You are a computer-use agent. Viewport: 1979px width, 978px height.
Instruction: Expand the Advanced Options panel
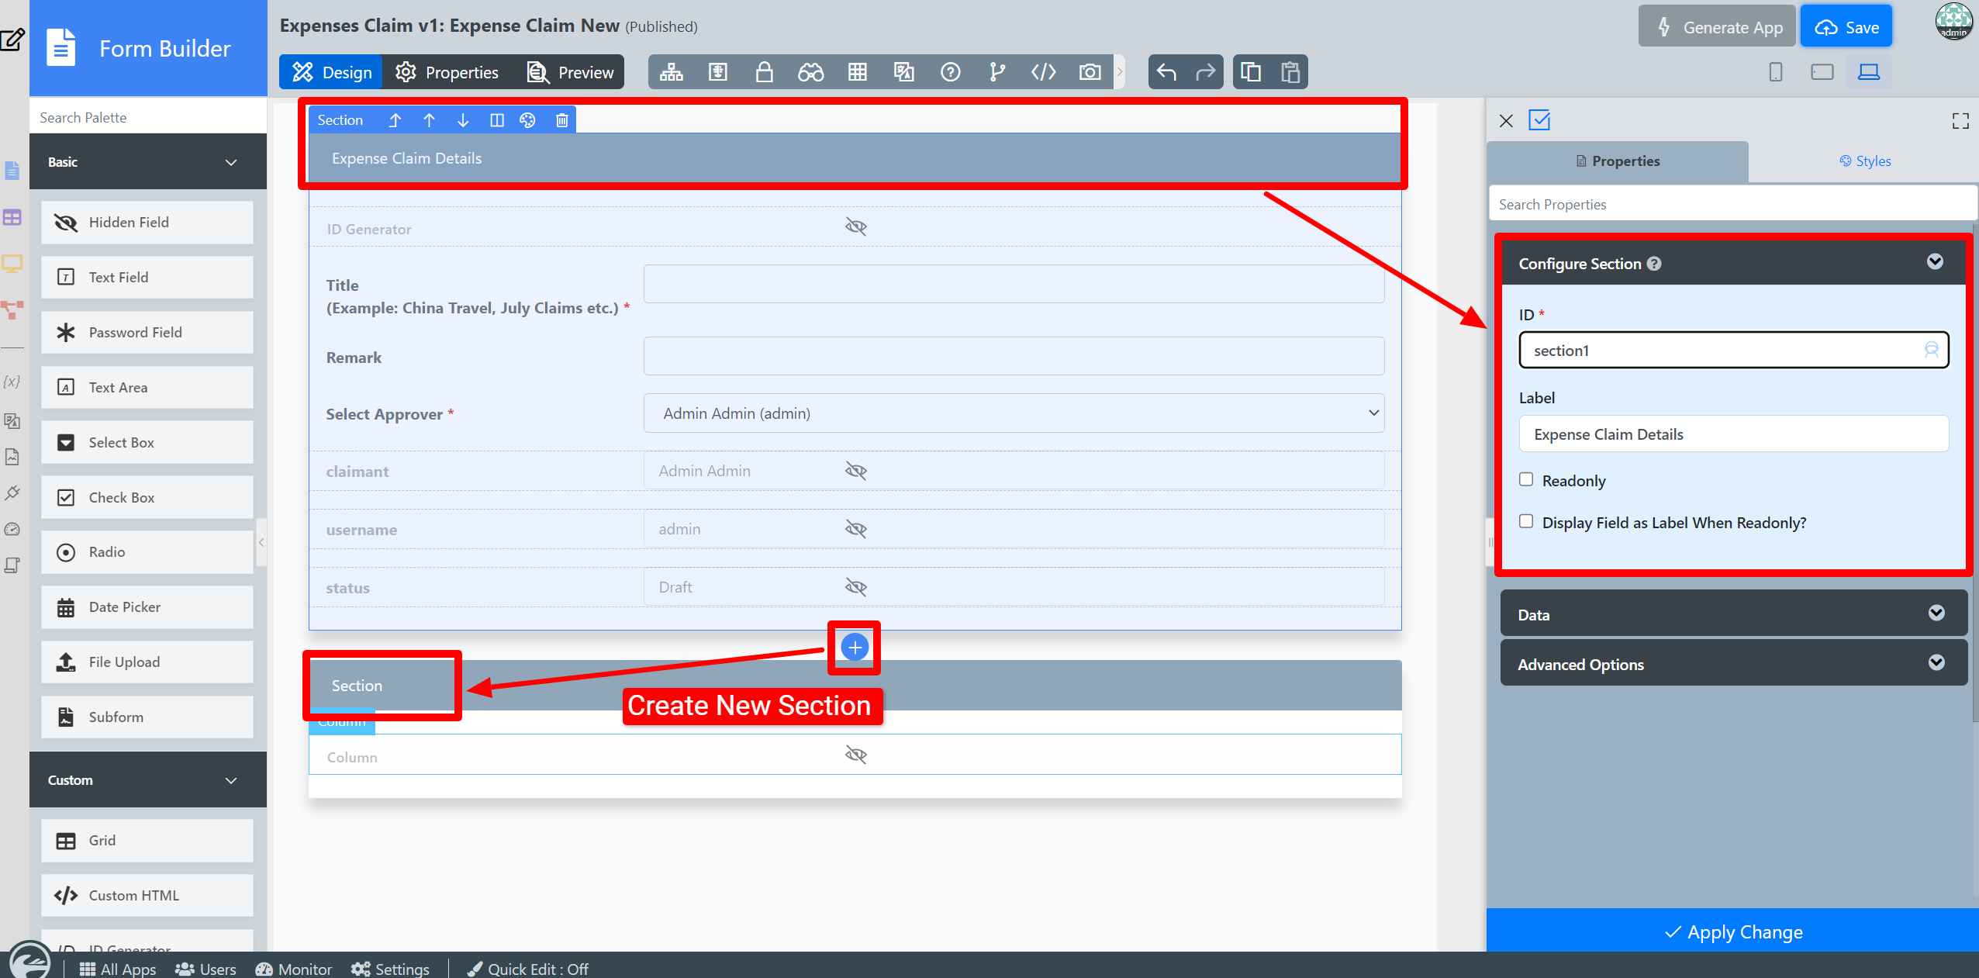1733,664
